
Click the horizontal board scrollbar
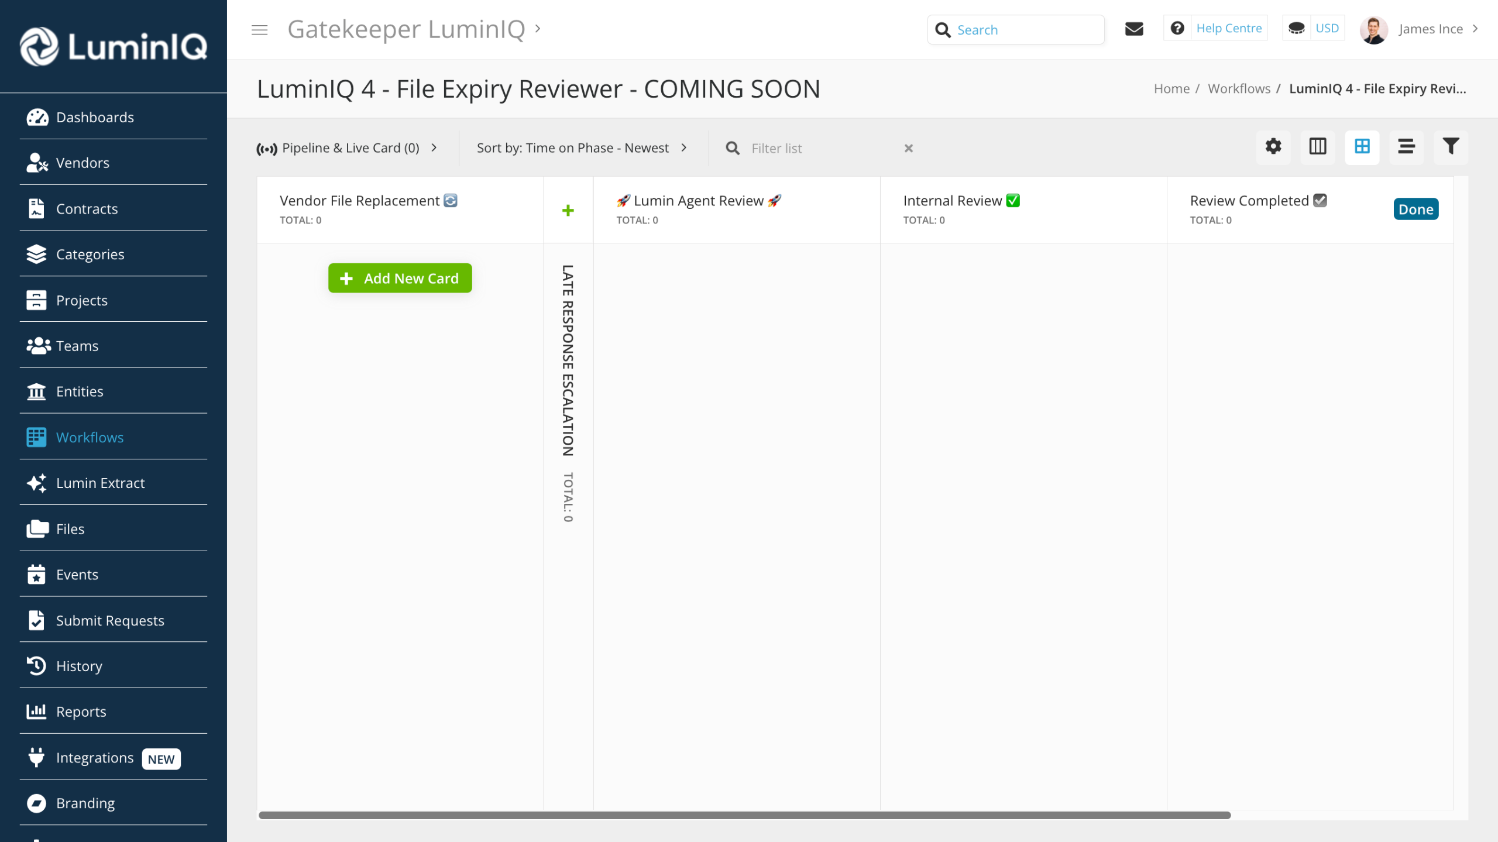[x=744, y=815]
